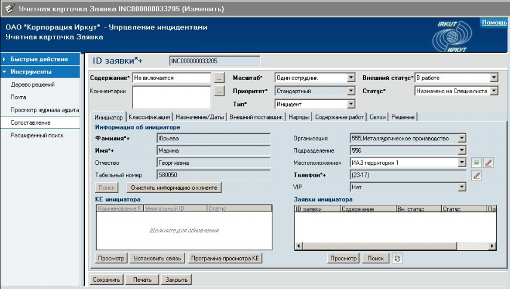Switch to the Назначение/Даты tab
This screenshot has height=289, width=510.
[x=199, y=117]
